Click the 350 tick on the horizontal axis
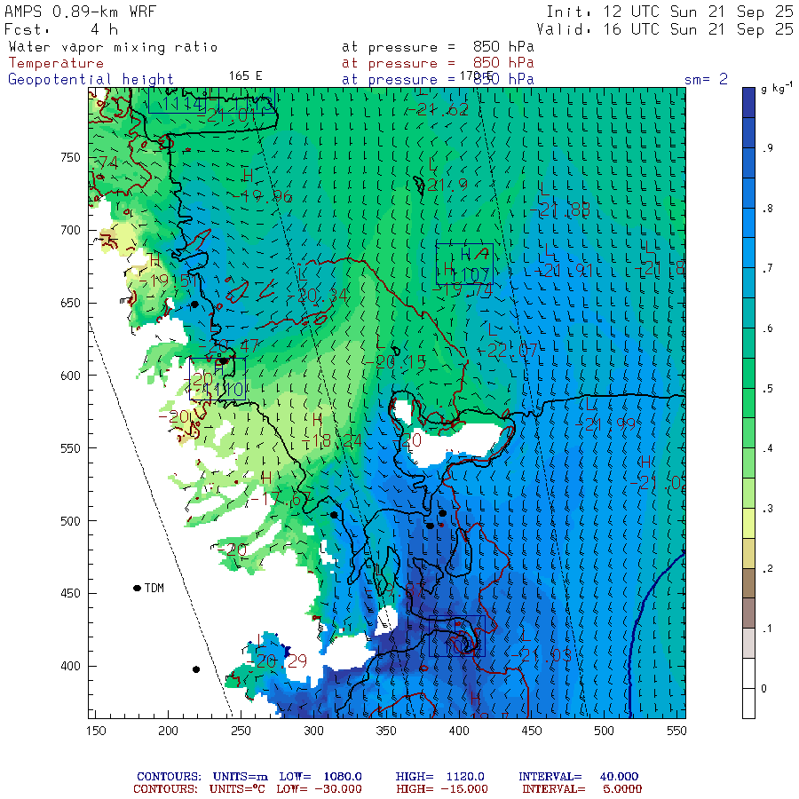The width and height of the screenshot is (799, 799). (386, 731)
